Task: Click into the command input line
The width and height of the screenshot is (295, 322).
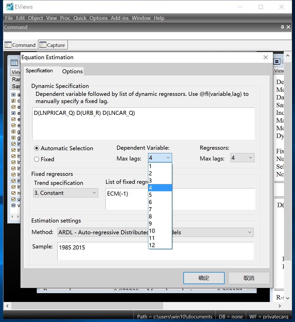Action: pyautogui.click(x=147, y=36)
